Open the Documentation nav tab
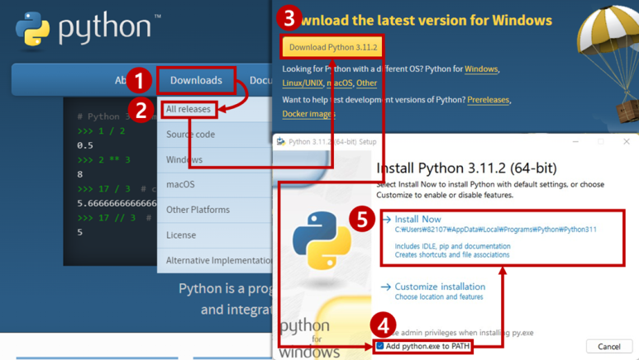Image resolution: width=639 pixels, height=360 pixels. [x=261, y=80]
